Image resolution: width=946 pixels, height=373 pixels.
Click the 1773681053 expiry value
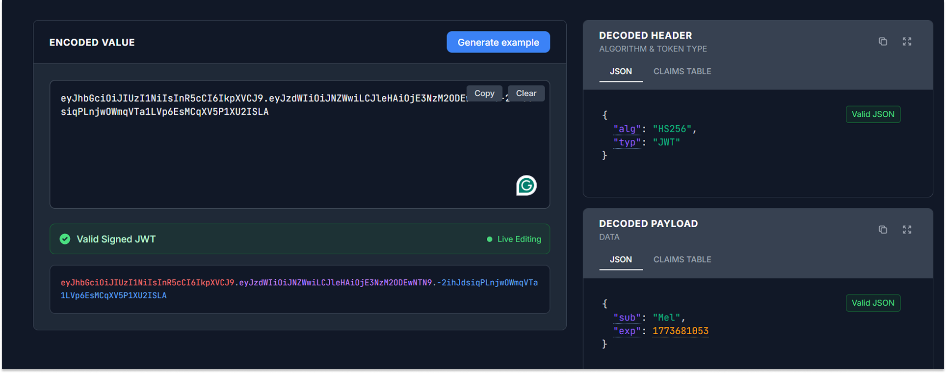[x=681, y=331]
